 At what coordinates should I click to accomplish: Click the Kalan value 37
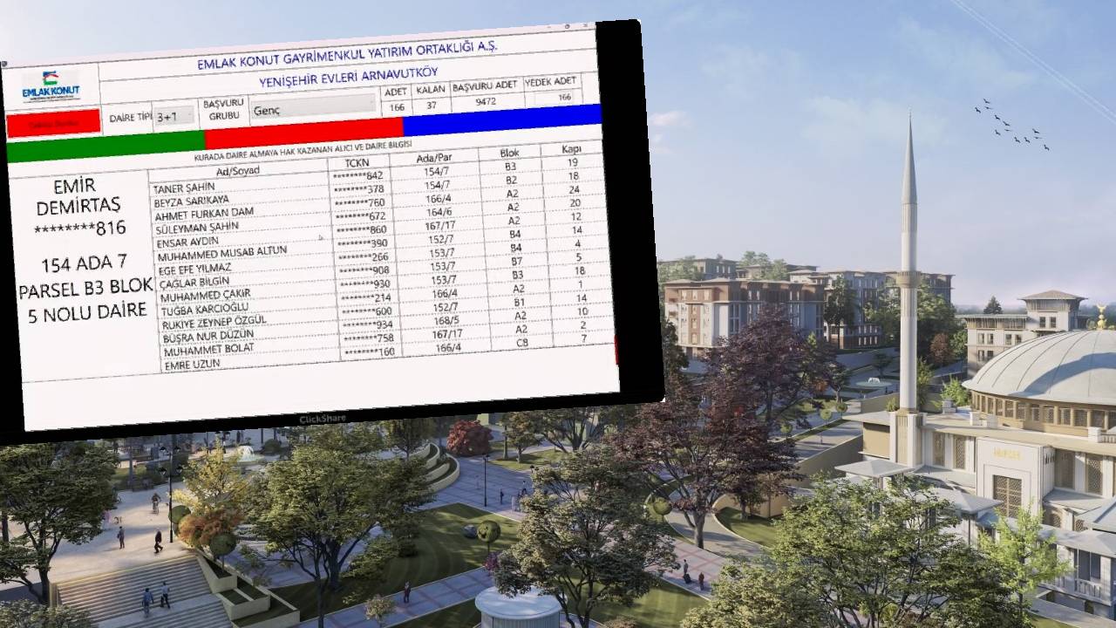click(x=431, y=105)
